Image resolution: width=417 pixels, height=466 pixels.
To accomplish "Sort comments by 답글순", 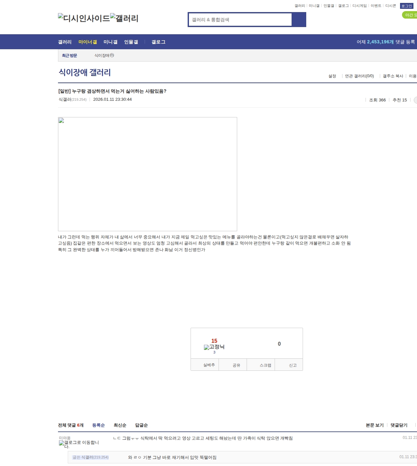I will pyautogui.click(x=141, y=425).
